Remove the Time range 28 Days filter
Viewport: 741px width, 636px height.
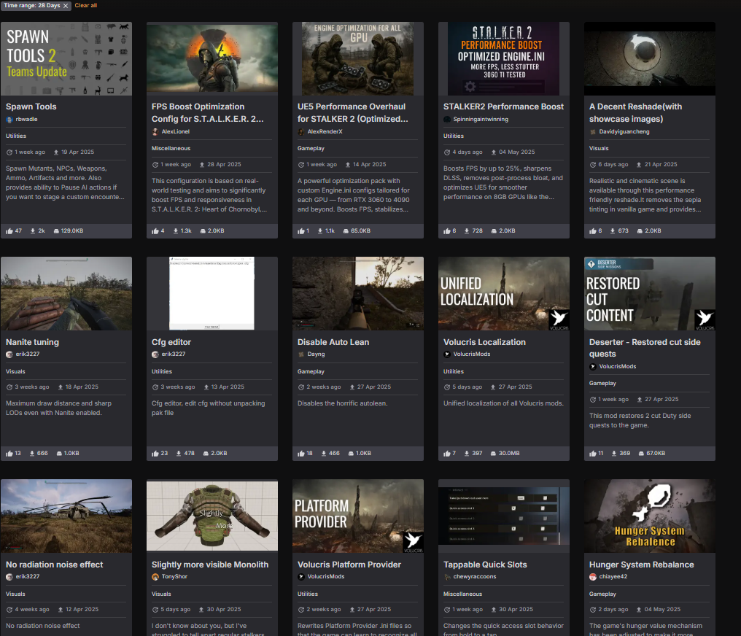66,6
